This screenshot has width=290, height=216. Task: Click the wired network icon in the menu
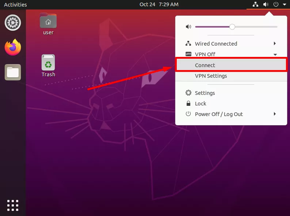click(188, 44)
